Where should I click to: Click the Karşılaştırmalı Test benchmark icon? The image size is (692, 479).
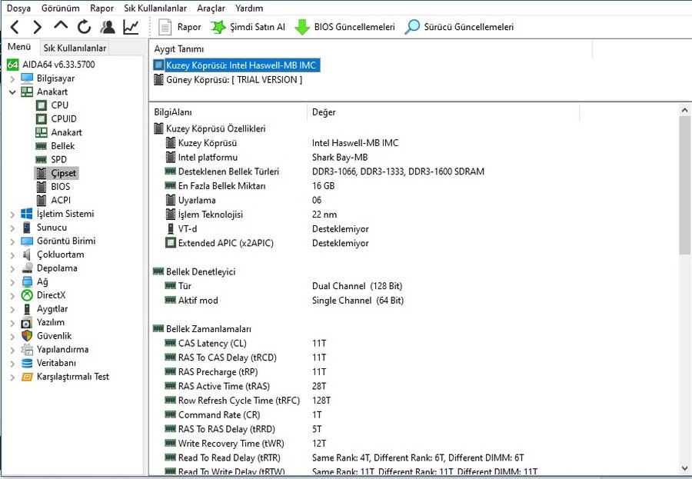27,377
